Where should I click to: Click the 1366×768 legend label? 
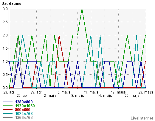24,117
